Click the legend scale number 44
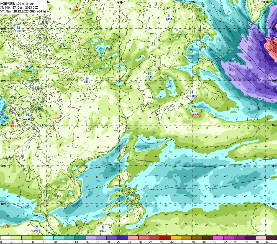The image size is (277, 244). 236,242
